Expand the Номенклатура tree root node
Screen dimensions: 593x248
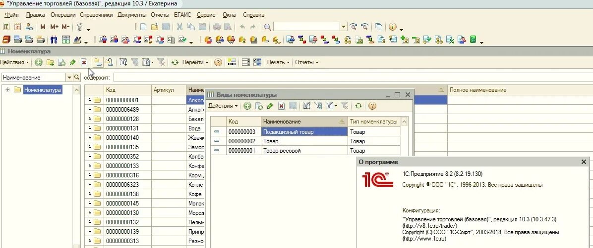point(8,90)
